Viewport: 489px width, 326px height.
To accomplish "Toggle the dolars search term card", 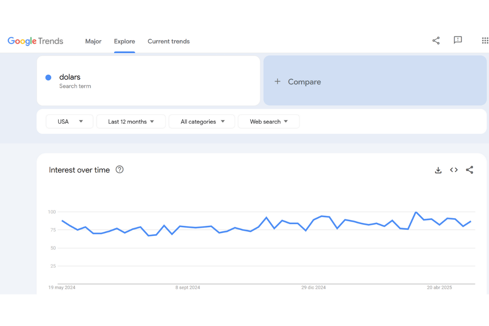I will coord(148,80).
